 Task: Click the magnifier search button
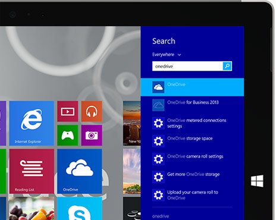[x=227, y=66]
